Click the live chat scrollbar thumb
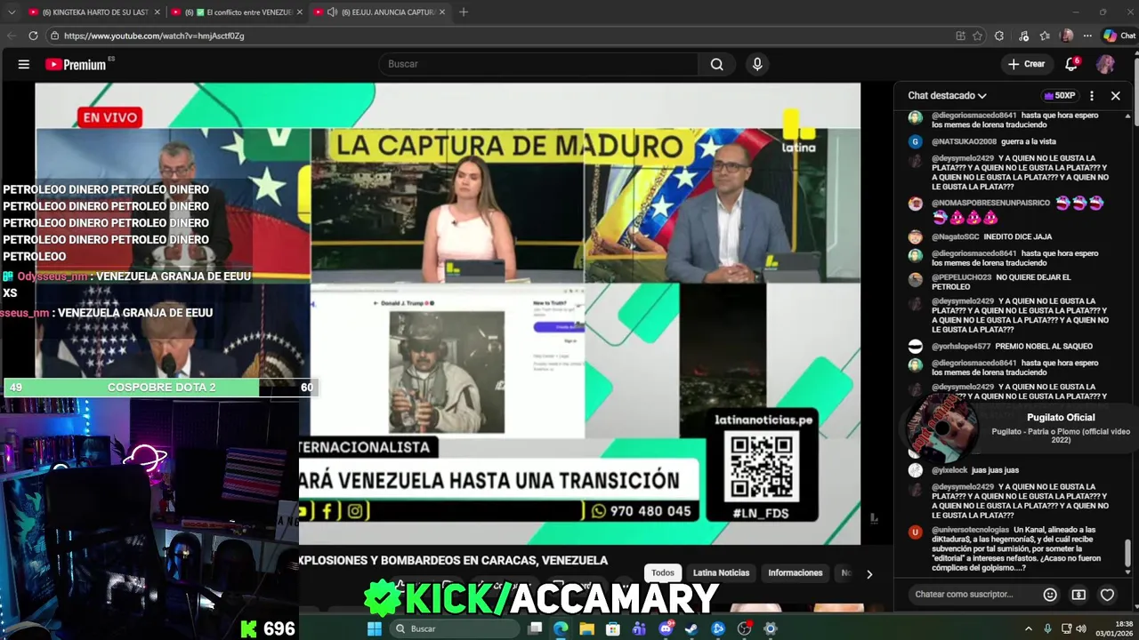Image resolution: width=1139 pixels, height=640 pixels. pos(1128,553)
